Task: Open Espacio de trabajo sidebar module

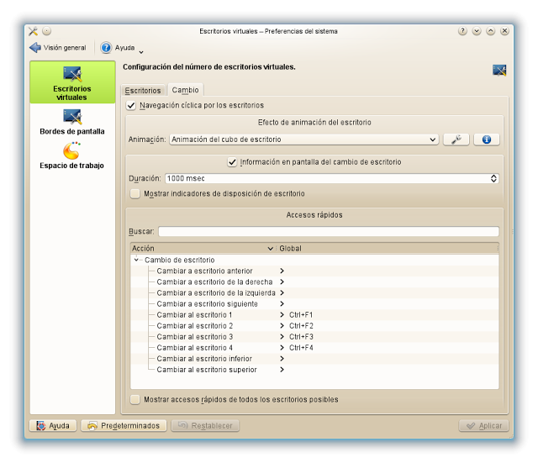Action: point(71,156)
